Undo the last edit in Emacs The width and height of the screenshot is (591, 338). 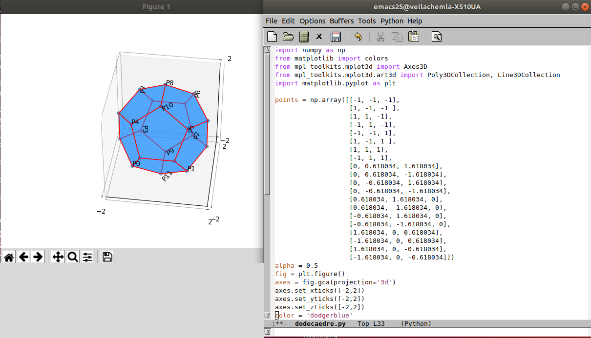358,37
